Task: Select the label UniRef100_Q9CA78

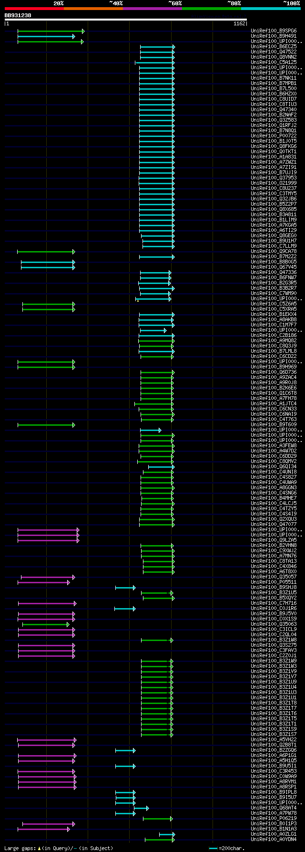Action: pos(274,252)
